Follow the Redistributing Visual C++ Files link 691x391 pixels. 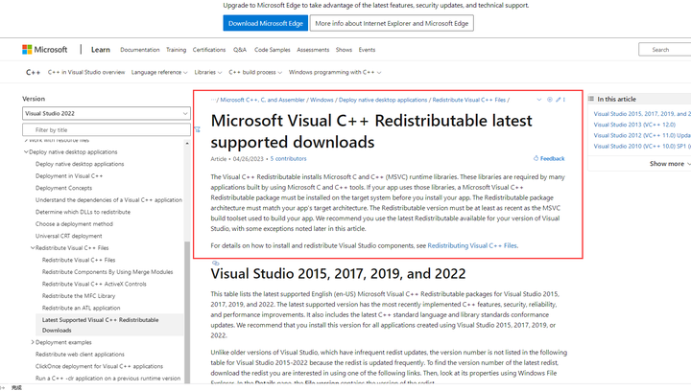tap(472, 245)
